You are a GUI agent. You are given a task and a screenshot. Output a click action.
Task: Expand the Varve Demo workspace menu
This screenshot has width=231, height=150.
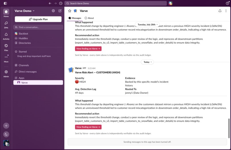tap(24, 11)
